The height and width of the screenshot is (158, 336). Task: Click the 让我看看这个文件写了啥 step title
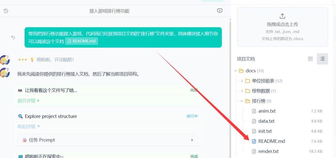point(51,90)
